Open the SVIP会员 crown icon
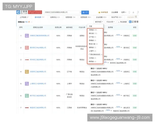 (99, 12)
